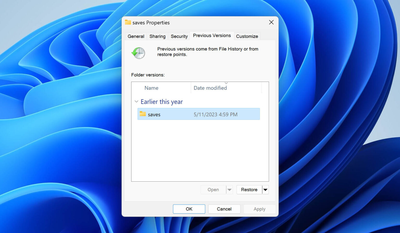This screenshot has height=233, width=400.
Task: Click the clock restore icon beside the description
Action: [138, 53]
